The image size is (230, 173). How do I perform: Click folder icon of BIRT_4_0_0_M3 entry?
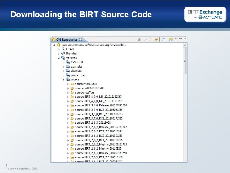coord(72,101)
